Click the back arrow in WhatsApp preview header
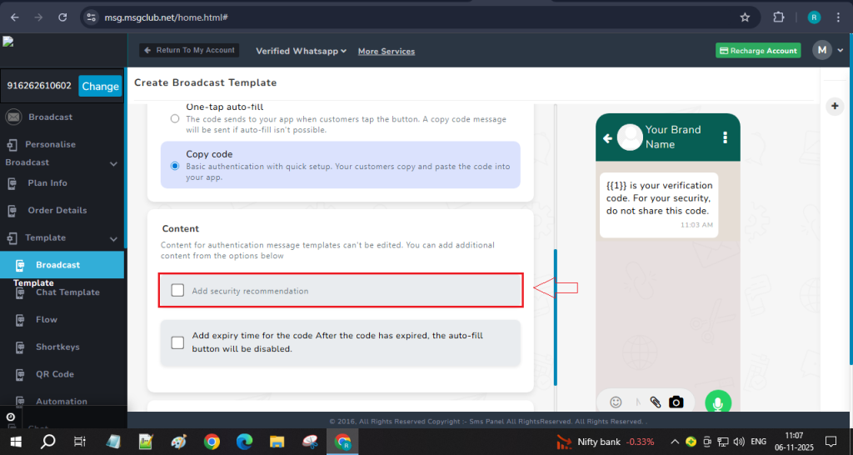853x455 pixels. [x=607, y=138]
